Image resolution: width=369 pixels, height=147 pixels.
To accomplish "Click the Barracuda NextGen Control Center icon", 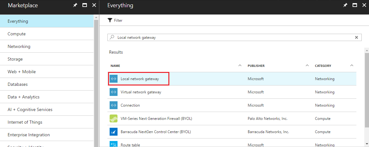I will click(x=113, y=132).
